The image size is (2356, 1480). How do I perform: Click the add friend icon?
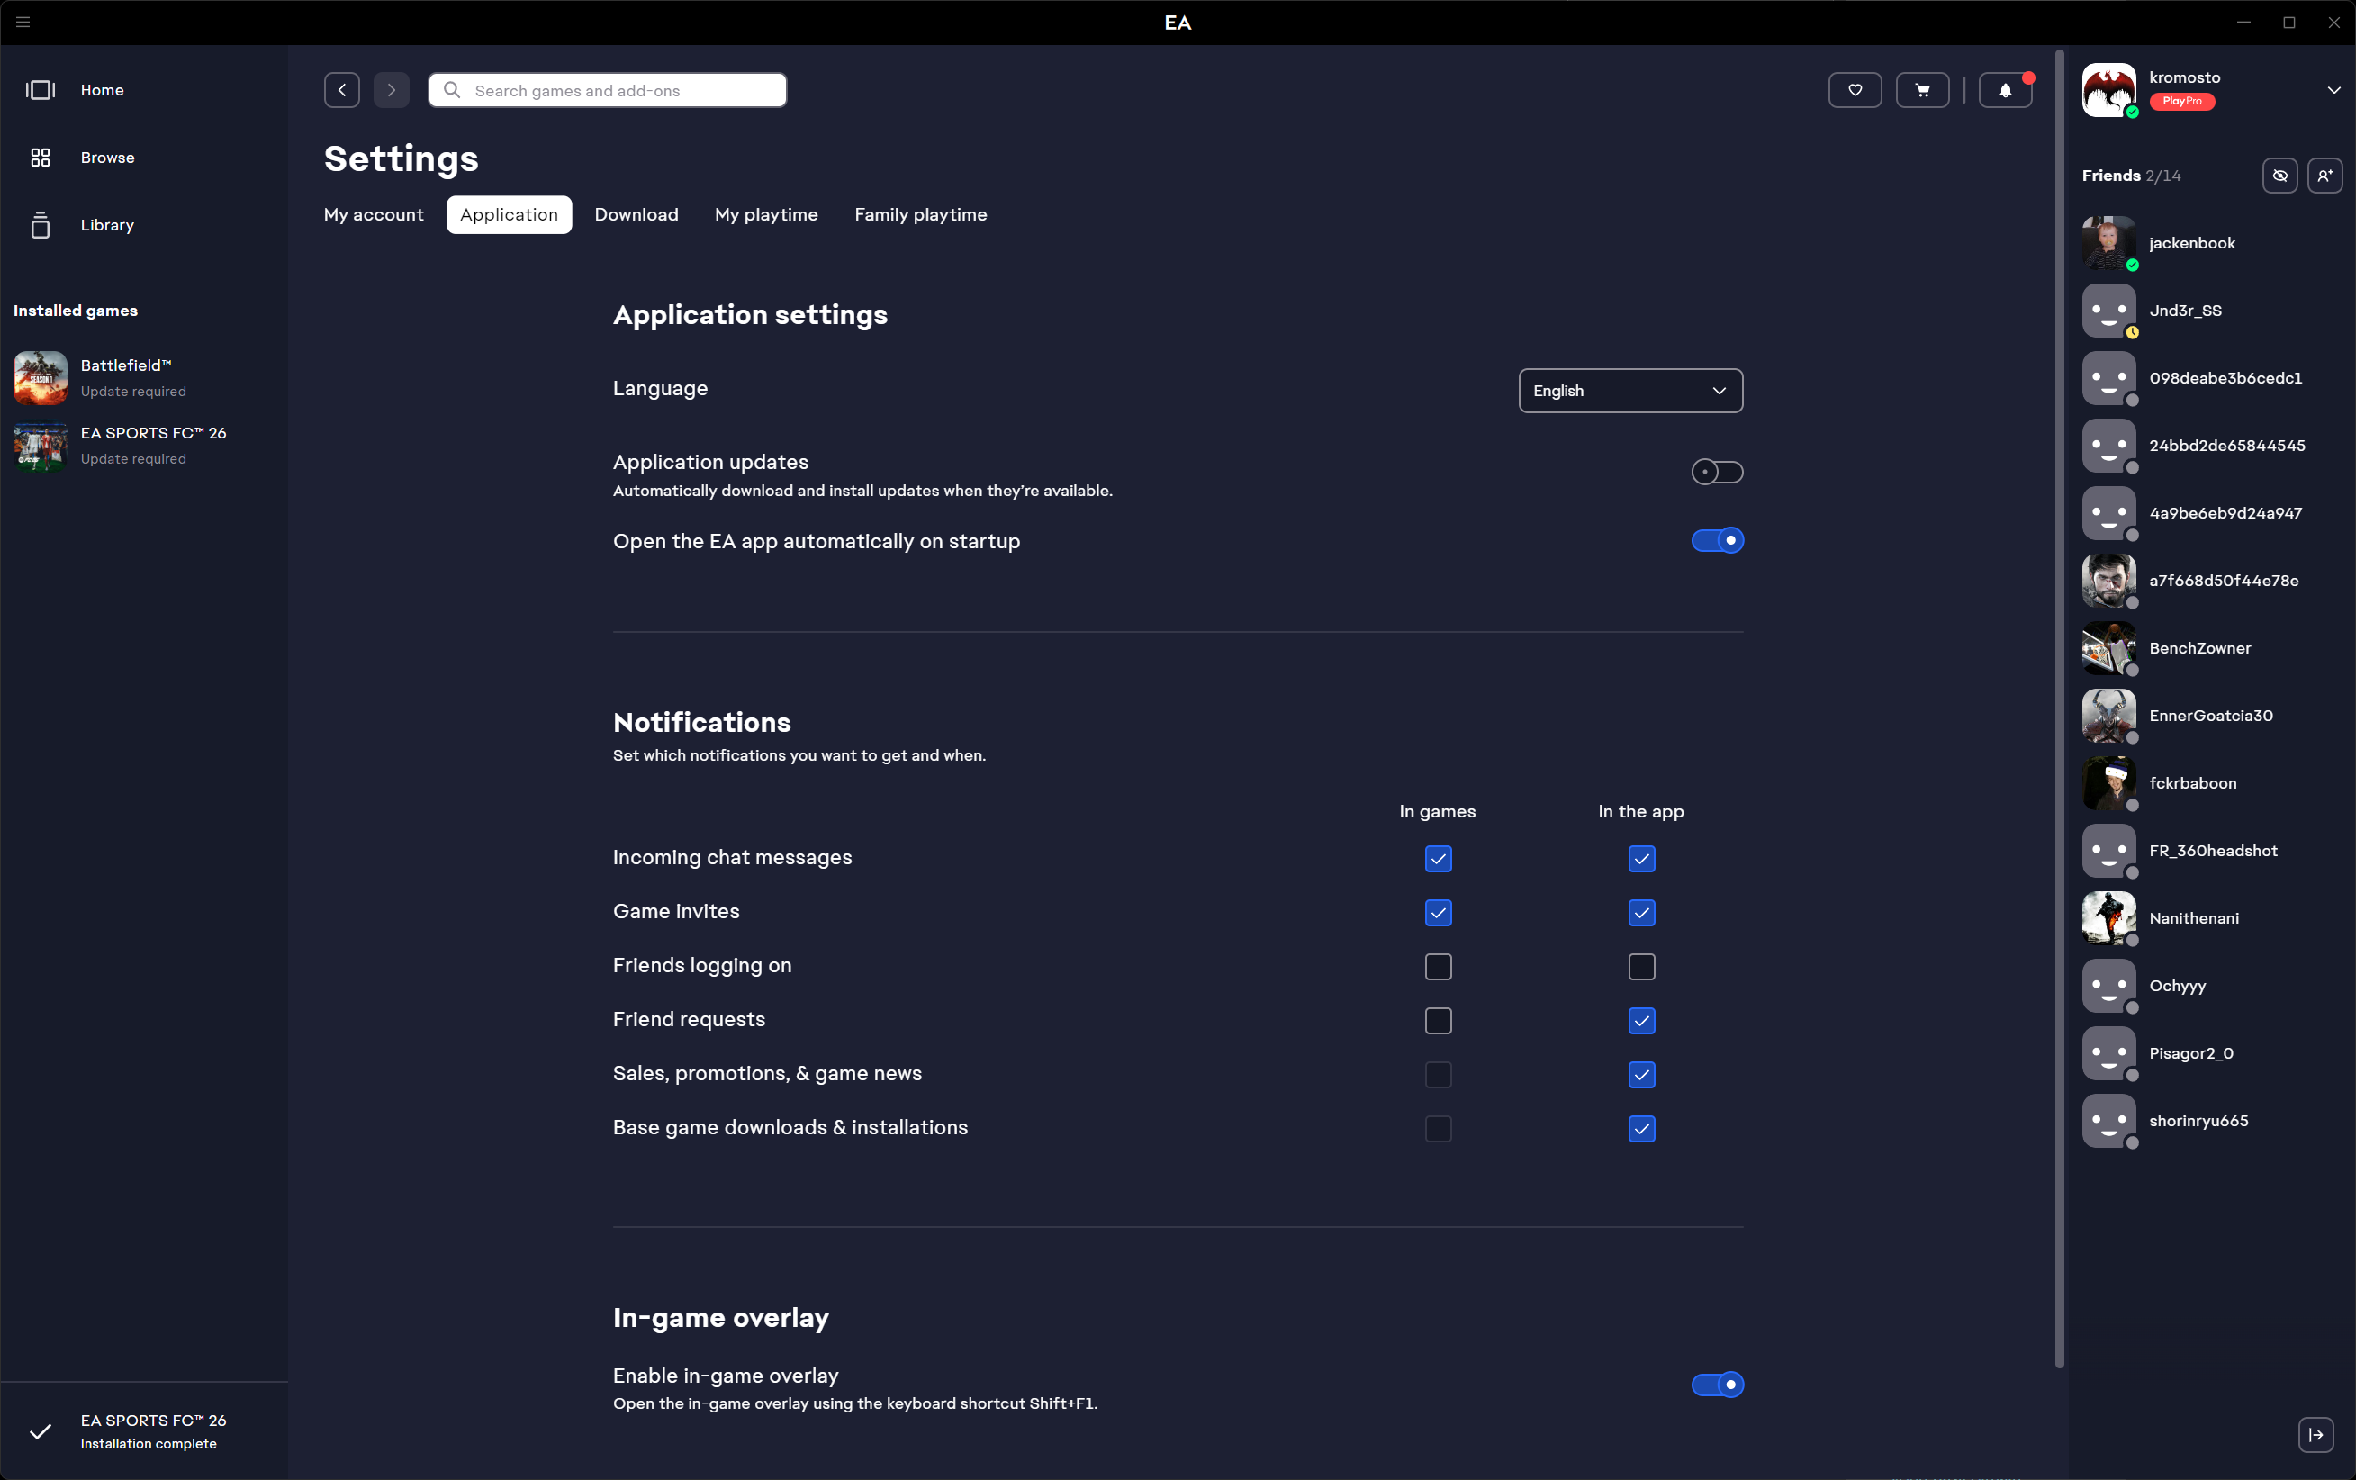tap(2324, 176)
